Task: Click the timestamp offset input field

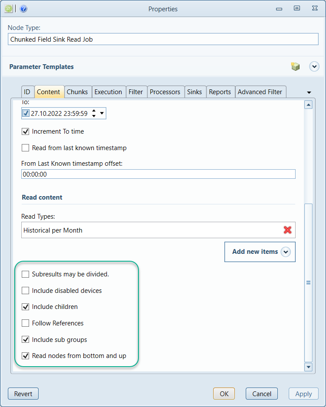Action: tap(158, 174)
